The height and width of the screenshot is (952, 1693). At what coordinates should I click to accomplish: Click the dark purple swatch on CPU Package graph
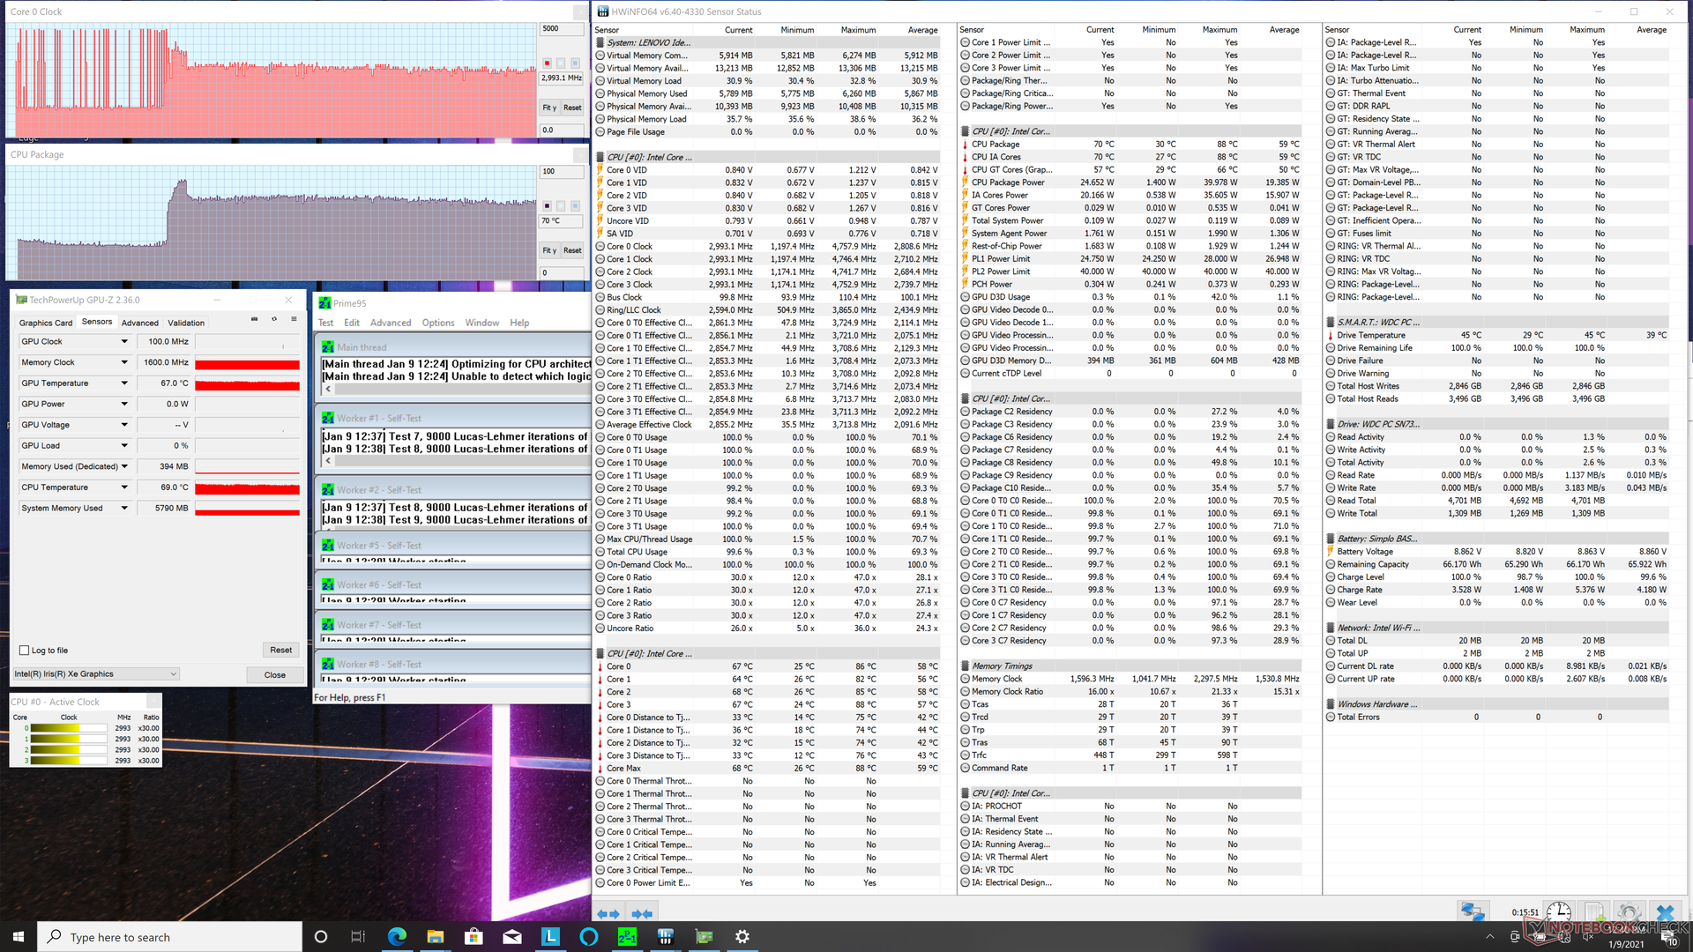547,206
